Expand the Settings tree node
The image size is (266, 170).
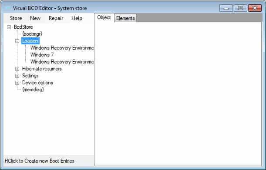(x=17, y=76)
